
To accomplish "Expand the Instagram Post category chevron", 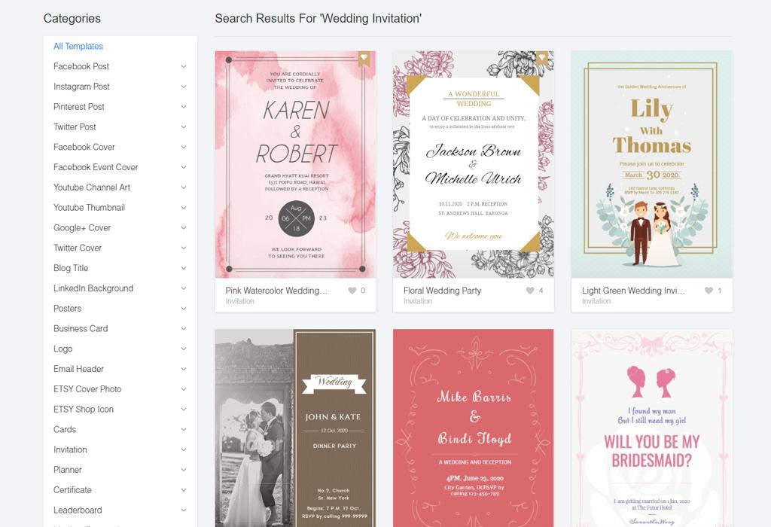I will tap(184, 87).
